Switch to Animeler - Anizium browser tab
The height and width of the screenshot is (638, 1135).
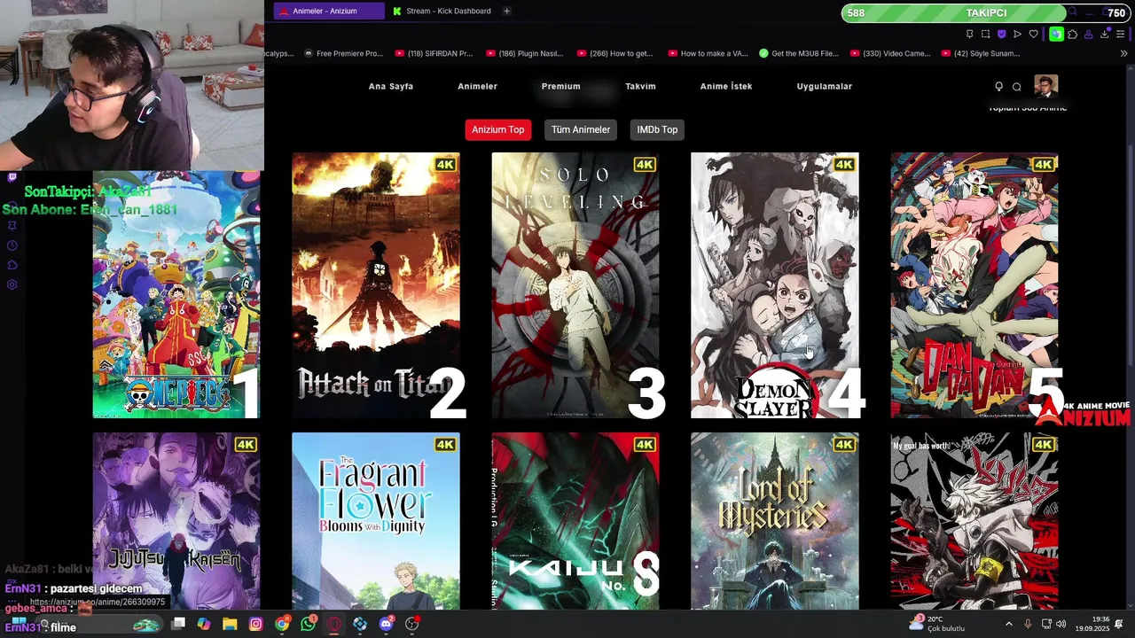pos(328,11)
